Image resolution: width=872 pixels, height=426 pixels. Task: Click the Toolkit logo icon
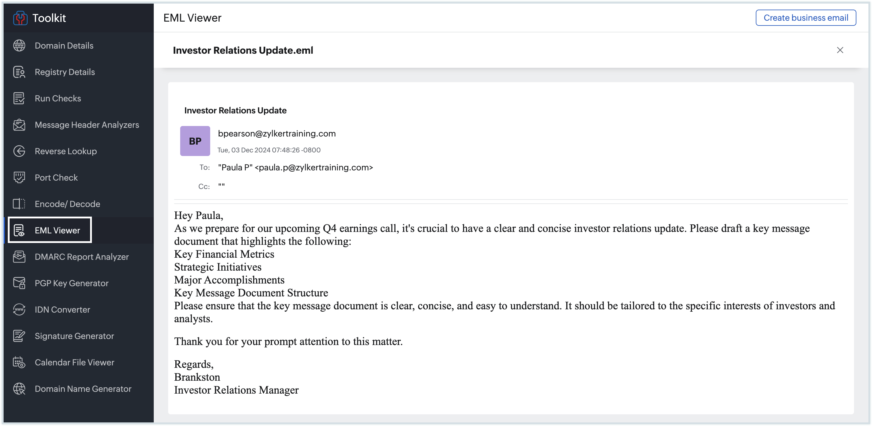click(x=20, y=18)
